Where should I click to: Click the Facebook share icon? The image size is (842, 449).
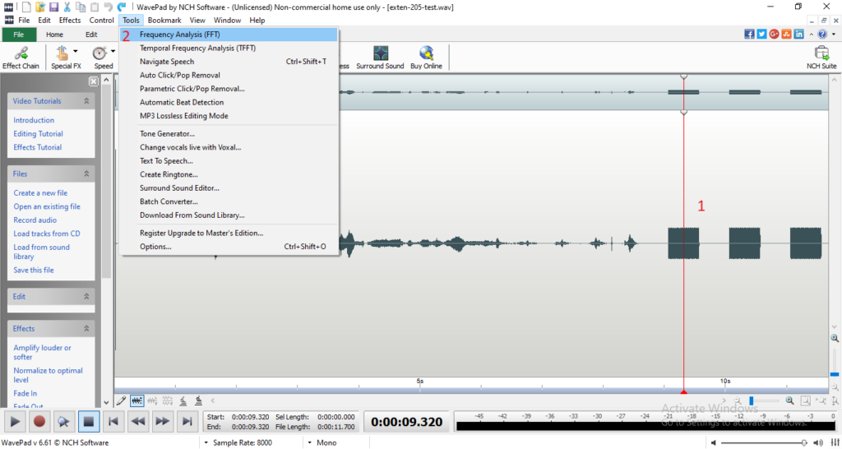pos(749,35)
